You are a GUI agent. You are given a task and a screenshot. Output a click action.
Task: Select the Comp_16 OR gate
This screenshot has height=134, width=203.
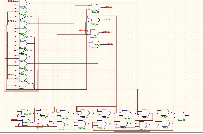click(x=65, y=114)
